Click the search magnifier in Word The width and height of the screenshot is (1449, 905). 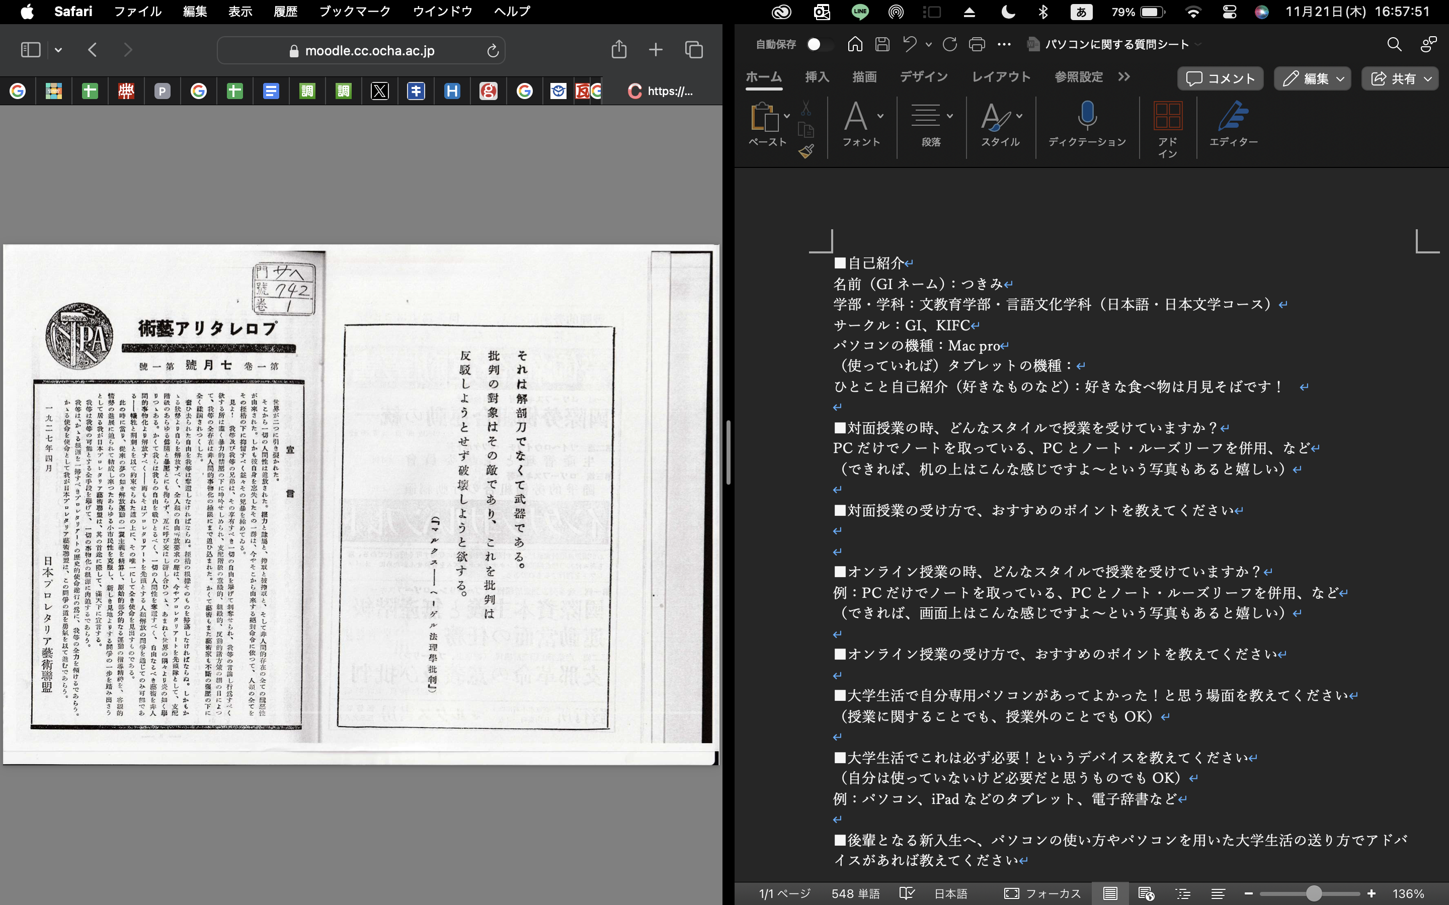[x=1394, y=44]
